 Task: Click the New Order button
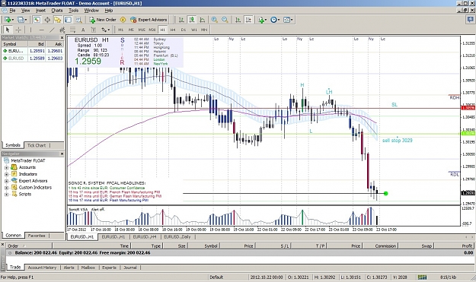tap(103, 20)
